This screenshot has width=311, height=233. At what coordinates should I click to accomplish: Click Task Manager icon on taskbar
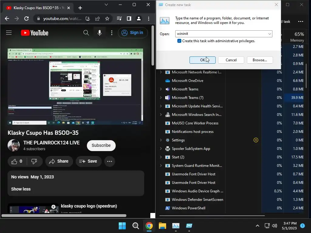click(176, 226)
